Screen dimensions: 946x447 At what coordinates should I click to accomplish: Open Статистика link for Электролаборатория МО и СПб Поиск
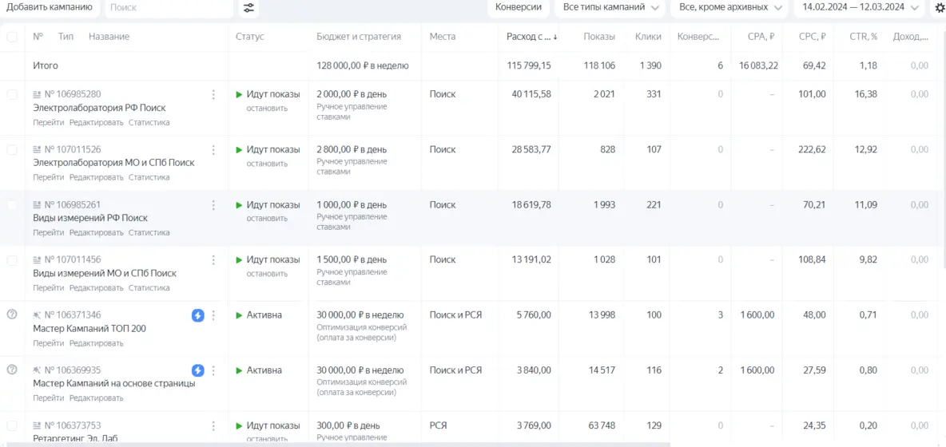click(x=149, y=177)
